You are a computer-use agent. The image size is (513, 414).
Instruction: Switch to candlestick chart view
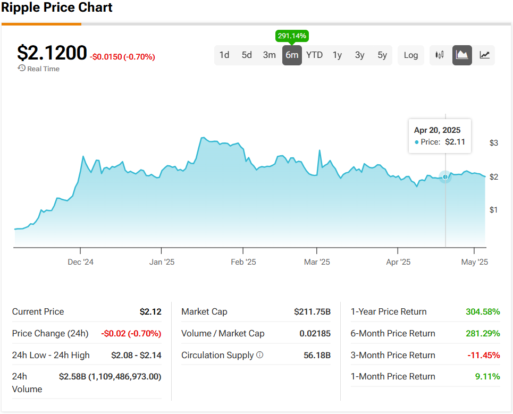(440, 55)
